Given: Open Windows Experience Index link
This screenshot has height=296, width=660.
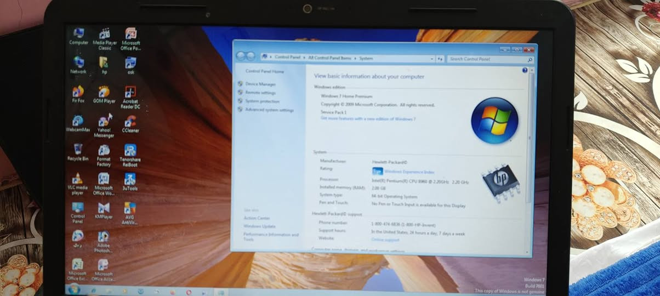Looking at the screenshot, I should click(x=409, y=172).
